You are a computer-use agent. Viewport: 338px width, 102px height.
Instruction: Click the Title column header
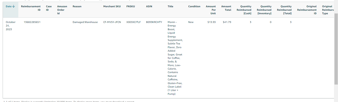pyautogui.click(x=170, y=6)
